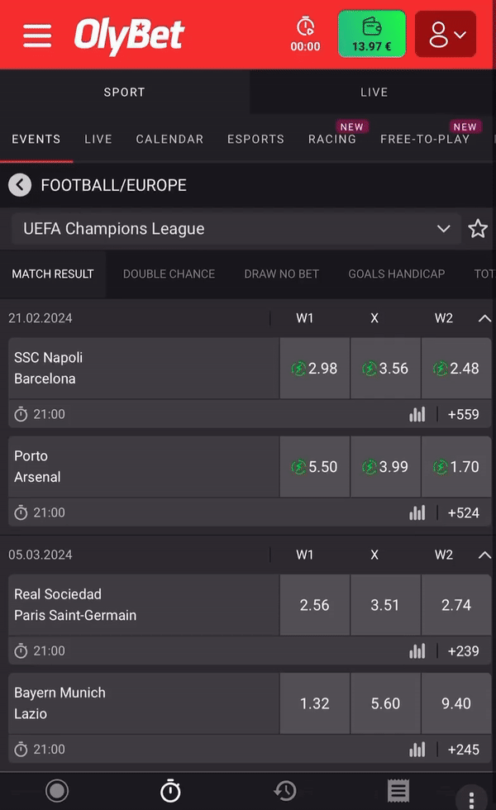Open the UEFA Champions League dropdown

tap(236, 229)
